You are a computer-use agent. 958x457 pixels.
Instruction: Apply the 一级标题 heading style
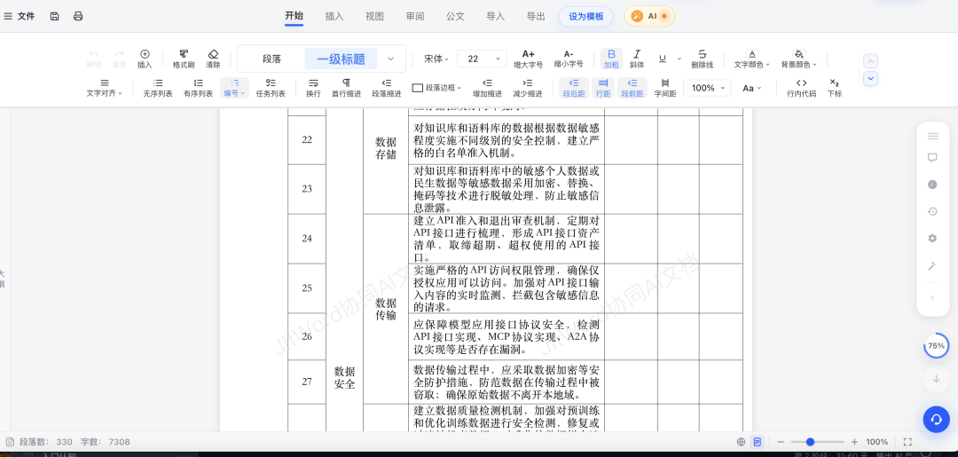341,59
